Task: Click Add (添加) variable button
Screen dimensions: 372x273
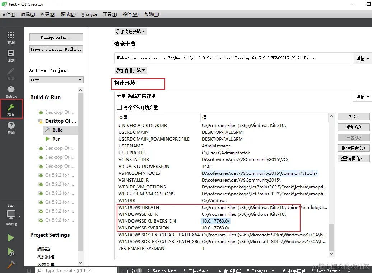Action: tap(353, 127)
